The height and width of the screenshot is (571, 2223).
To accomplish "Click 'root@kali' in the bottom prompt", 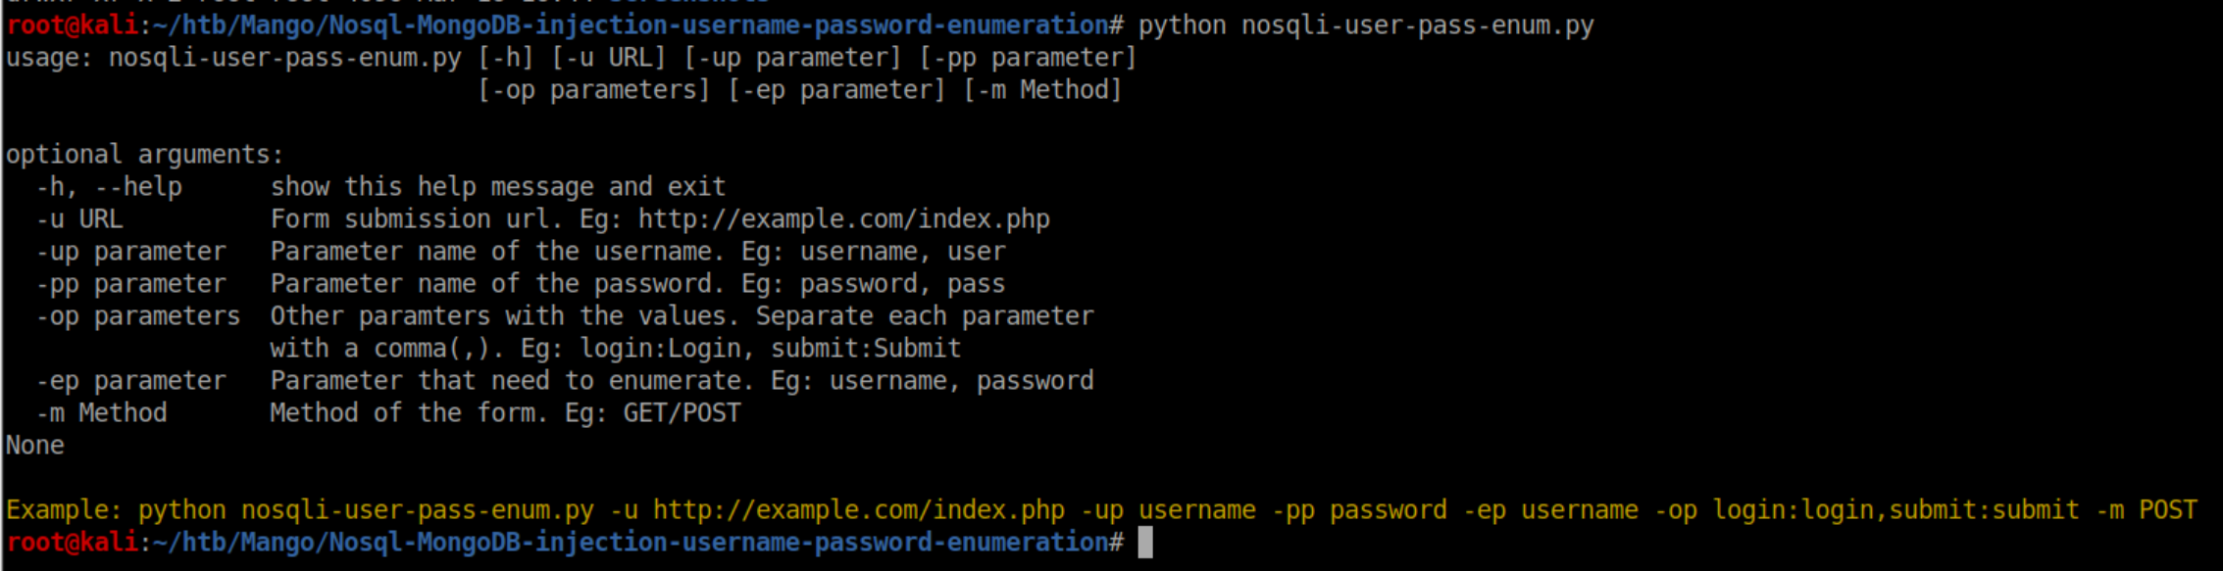I will click(x=72, y=543).
